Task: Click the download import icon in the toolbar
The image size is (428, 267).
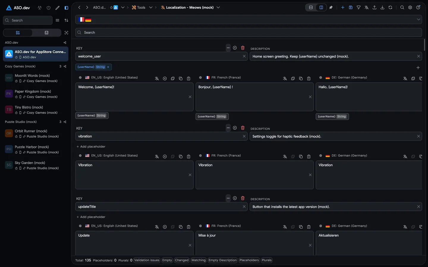Action: click(x=383, y=7)
